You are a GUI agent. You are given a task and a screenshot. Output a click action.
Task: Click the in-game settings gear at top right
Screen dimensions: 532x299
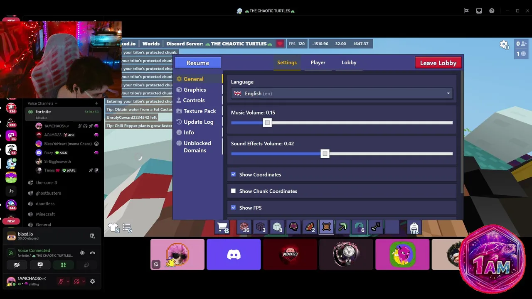point(504,44)
